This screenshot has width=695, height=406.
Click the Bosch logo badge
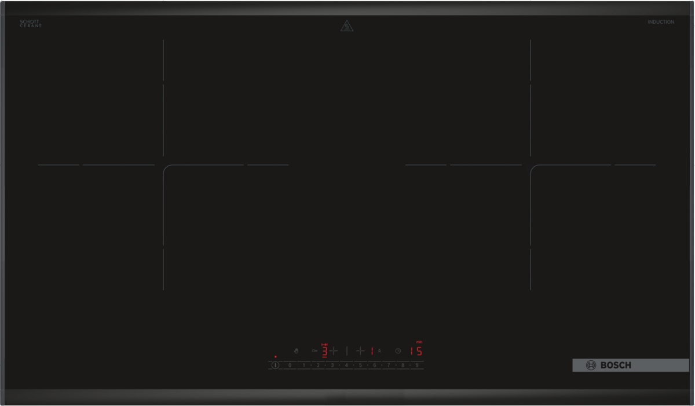(631, 365)
